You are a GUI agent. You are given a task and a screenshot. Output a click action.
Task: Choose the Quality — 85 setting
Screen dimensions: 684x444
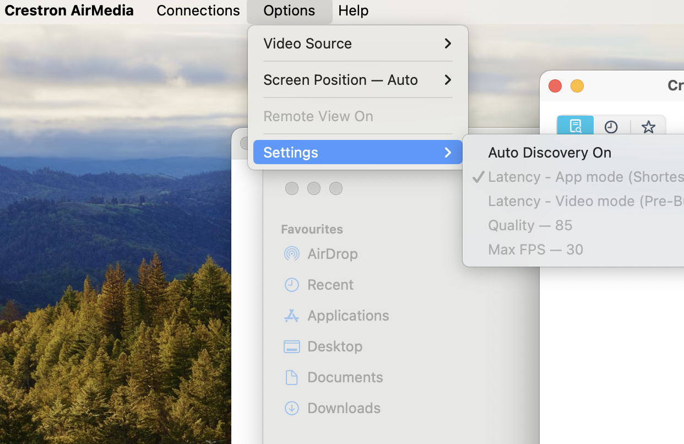click(x=530, y=225)
